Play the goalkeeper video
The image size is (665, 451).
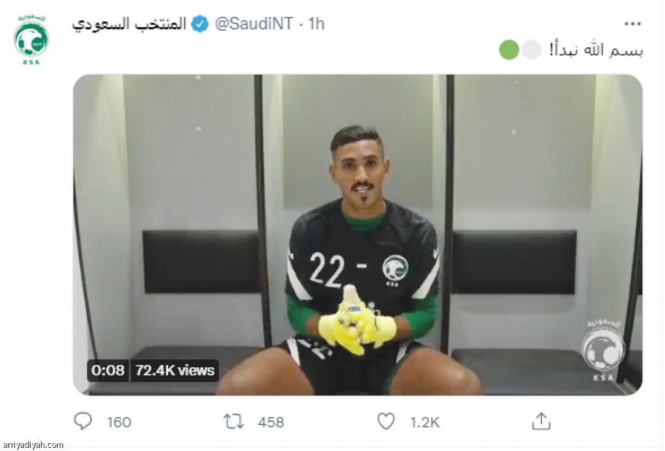pos(358,235)
